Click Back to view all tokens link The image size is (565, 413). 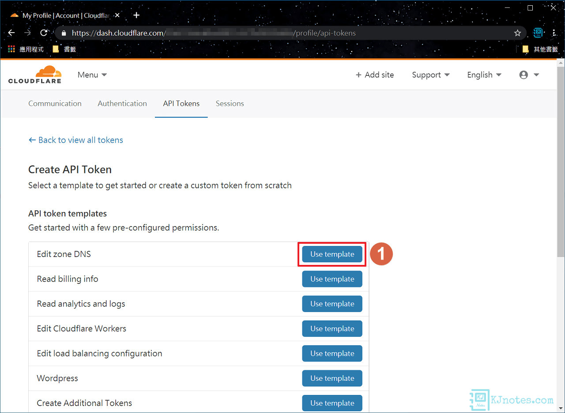click(76, 140)
